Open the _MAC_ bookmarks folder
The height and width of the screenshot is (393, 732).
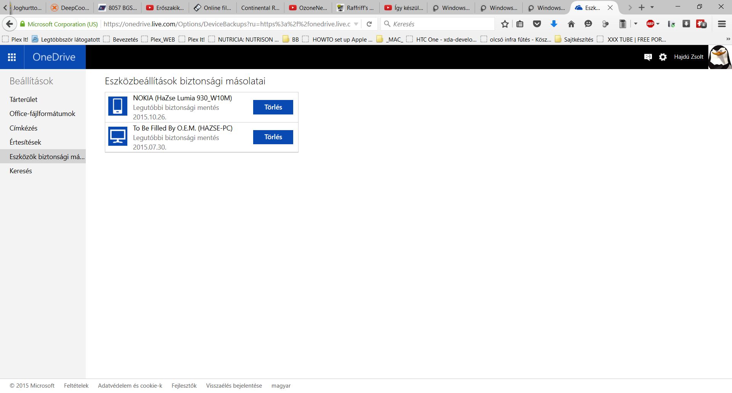pos(390,39)
